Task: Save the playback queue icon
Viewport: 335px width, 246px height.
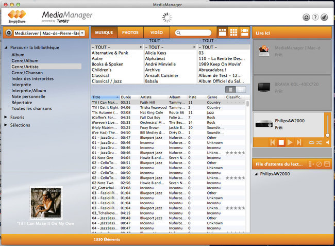Action: 327,164
